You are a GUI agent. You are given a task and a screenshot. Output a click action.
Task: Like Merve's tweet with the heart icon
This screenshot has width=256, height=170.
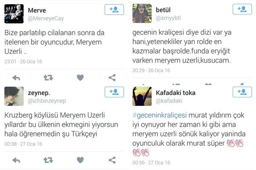pos(80,78)
